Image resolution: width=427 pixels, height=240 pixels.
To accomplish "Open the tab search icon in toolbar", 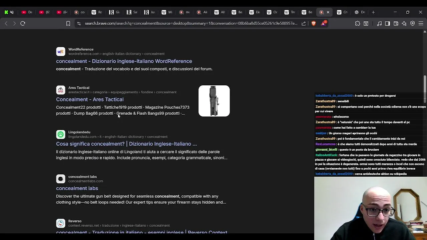I will pyautogui.click(x=366, y=23).
